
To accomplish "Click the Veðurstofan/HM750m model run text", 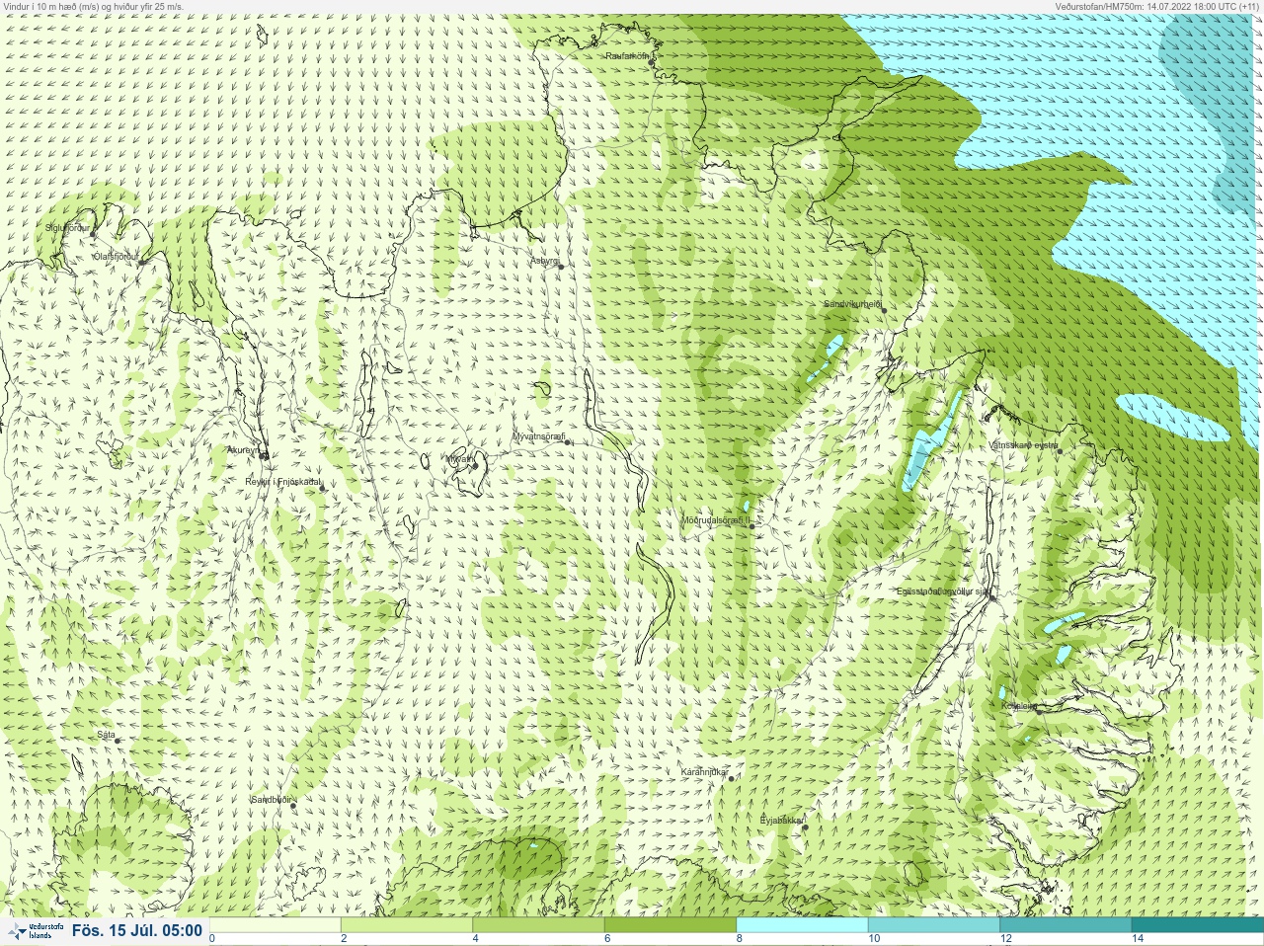I will pyautogui.click(x=1156, y=6).
